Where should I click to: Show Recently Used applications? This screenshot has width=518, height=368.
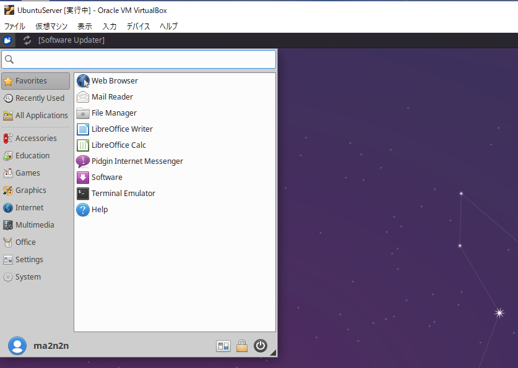point(36,98)
